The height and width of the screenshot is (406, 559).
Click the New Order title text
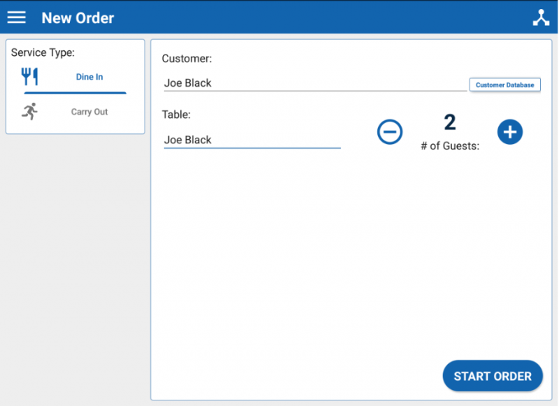tap(78, 17)
